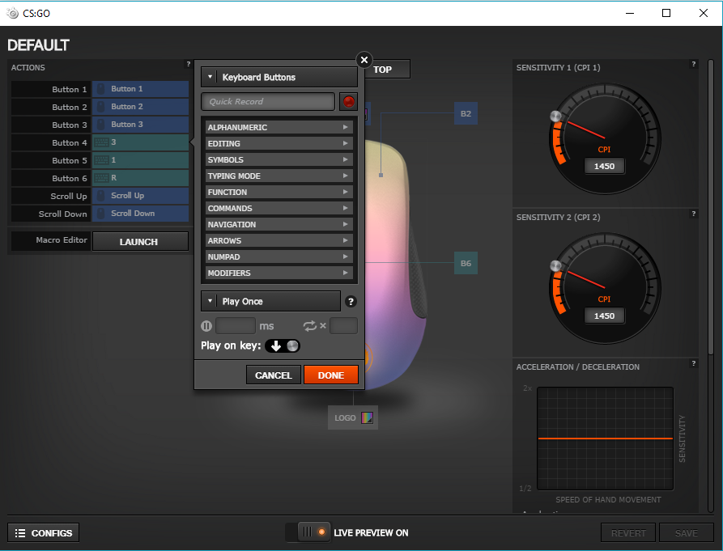Open the Keyboard Buttons dropdown
Screen dimensions: 723x551
click(x=279, y=78)
